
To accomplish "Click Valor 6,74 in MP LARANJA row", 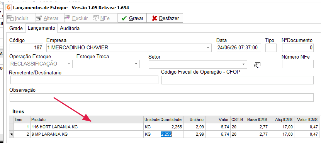I will [x=218, y=134].
